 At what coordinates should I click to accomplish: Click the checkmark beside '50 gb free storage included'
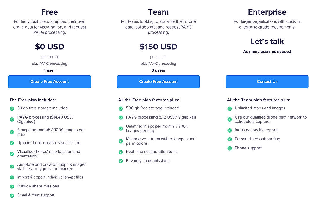point(12,108)
